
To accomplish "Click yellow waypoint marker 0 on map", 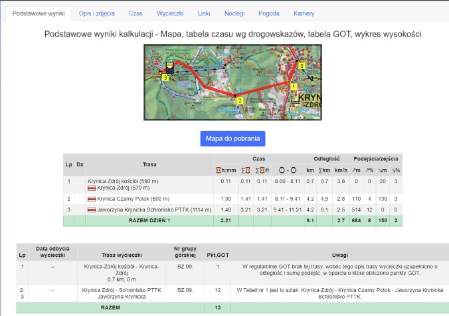I will point(302,66).
